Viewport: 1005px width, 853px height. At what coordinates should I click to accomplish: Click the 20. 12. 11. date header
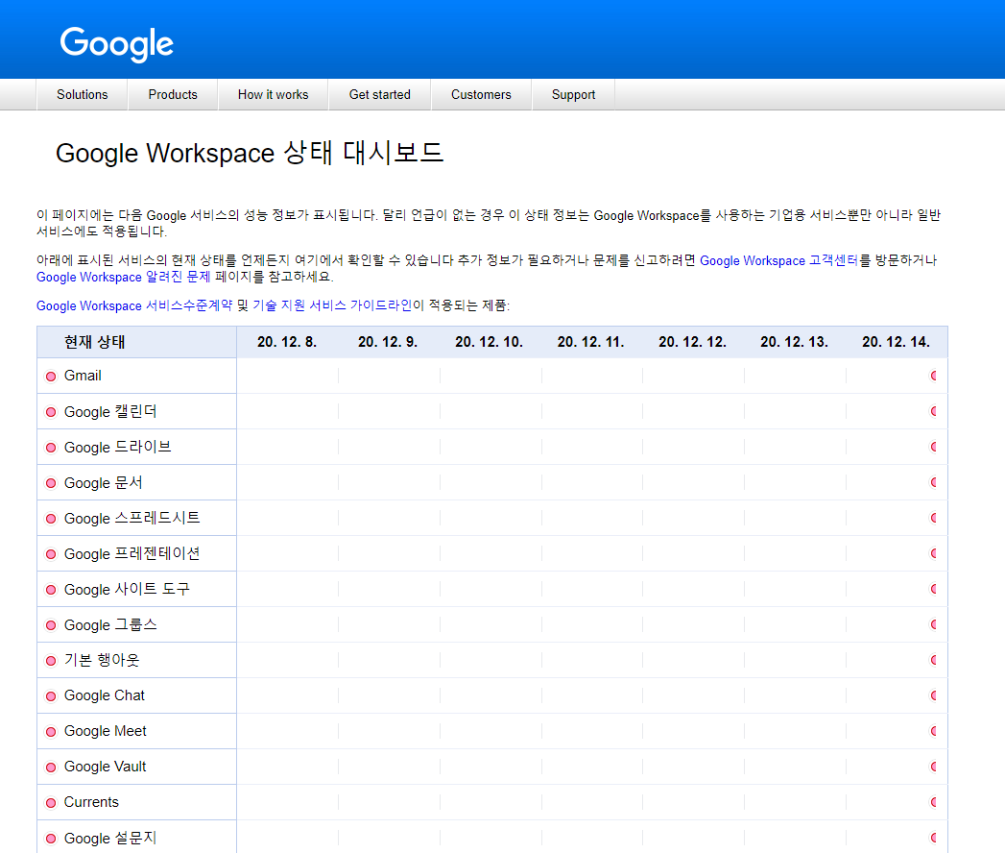591,342
